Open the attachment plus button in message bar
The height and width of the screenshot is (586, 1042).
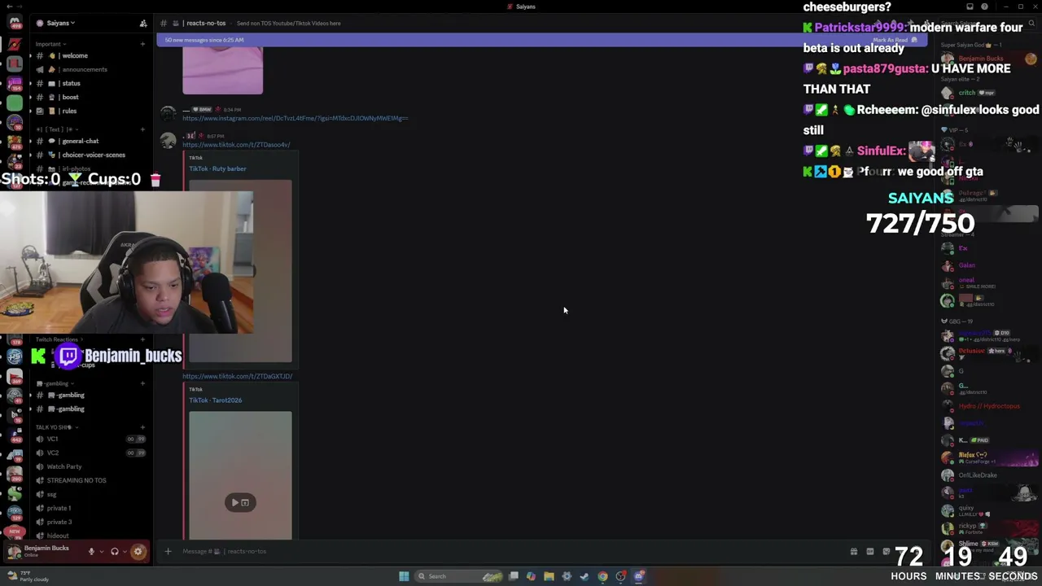pos(168,551)
